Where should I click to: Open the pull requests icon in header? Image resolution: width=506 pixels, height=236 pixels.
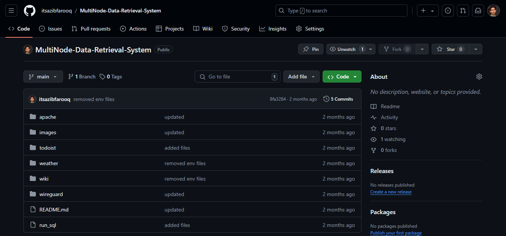coord(463,11)
